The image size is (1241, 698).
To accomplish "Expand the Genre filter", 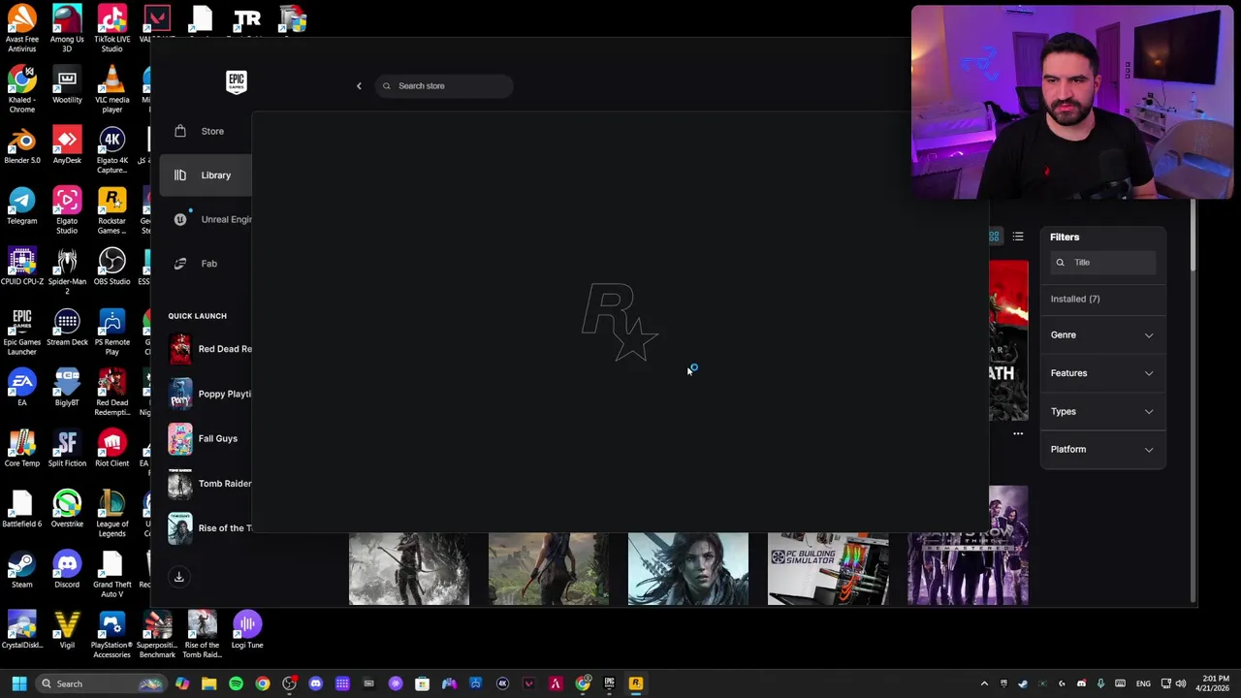I will click(1102, 335).
